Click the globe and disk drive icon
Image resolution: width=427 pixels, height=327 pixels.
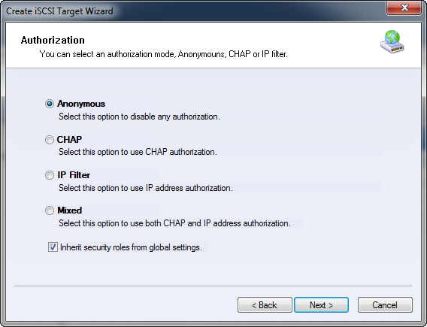point(392,41)
